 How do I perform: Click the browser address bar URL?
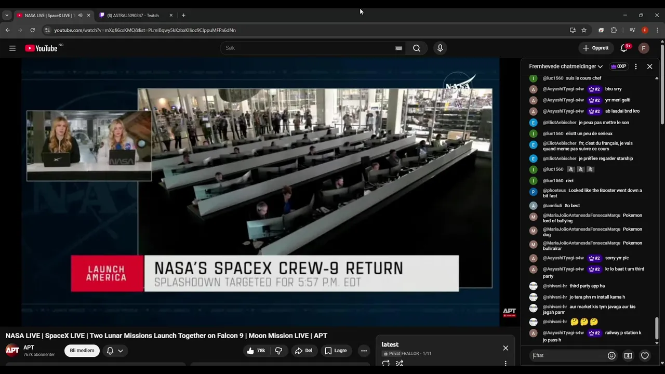pyautogui.click(x=145, y=30)
